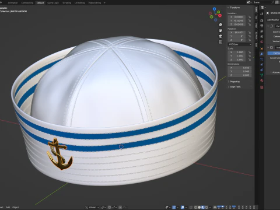Image resolution: width=280 pixels, height=210 pixels.
Task: Click the pan hand viewport gizmo
Action: 220,30
